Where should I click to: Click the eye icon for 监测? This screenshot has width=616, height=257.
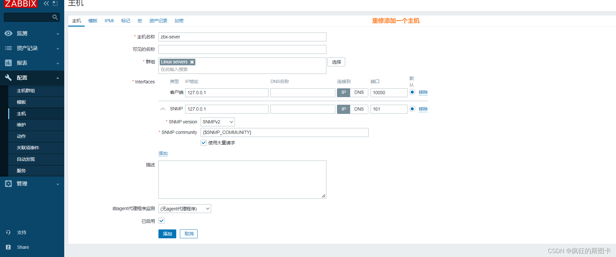(x=9, y=33)
